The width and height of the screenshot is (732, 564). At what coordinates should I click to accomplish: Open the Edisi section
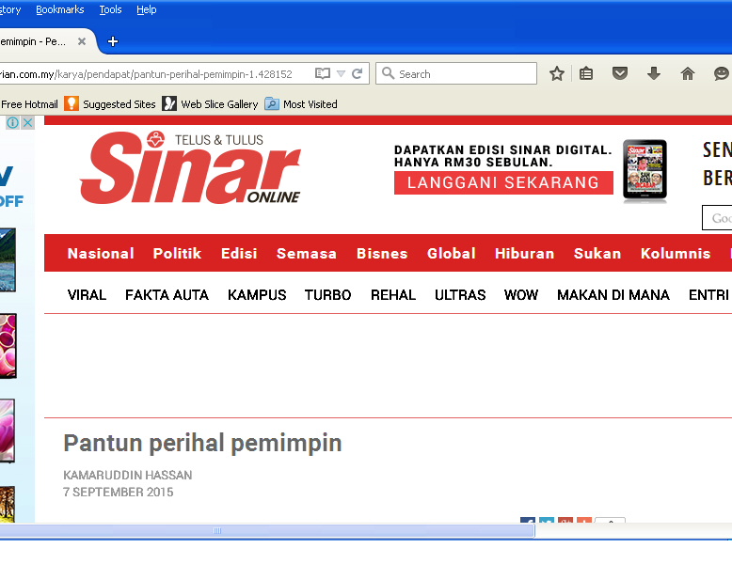[239, 253]
